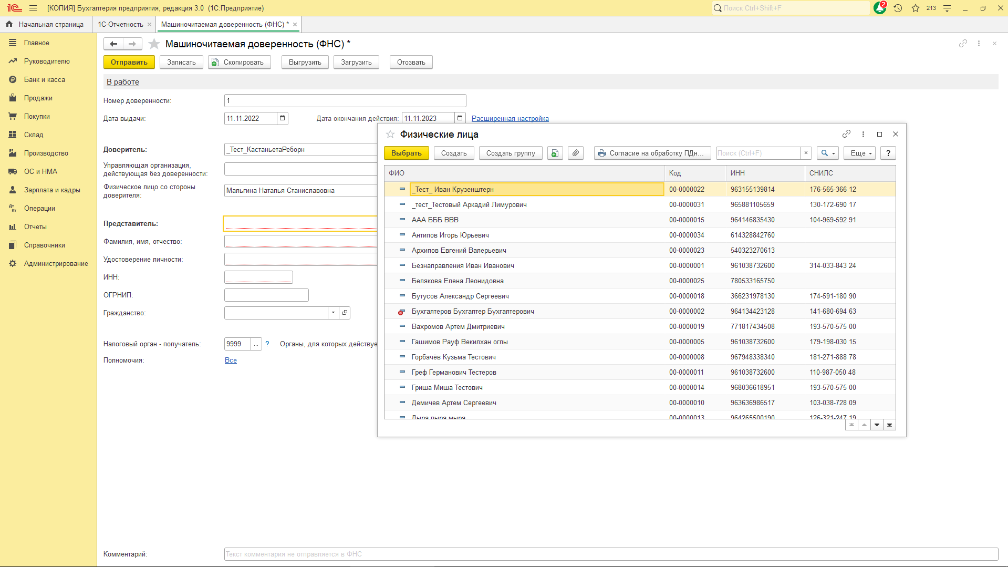Open Home page tab icon
Screen dimensions: 1008x567
coord(9,24)
